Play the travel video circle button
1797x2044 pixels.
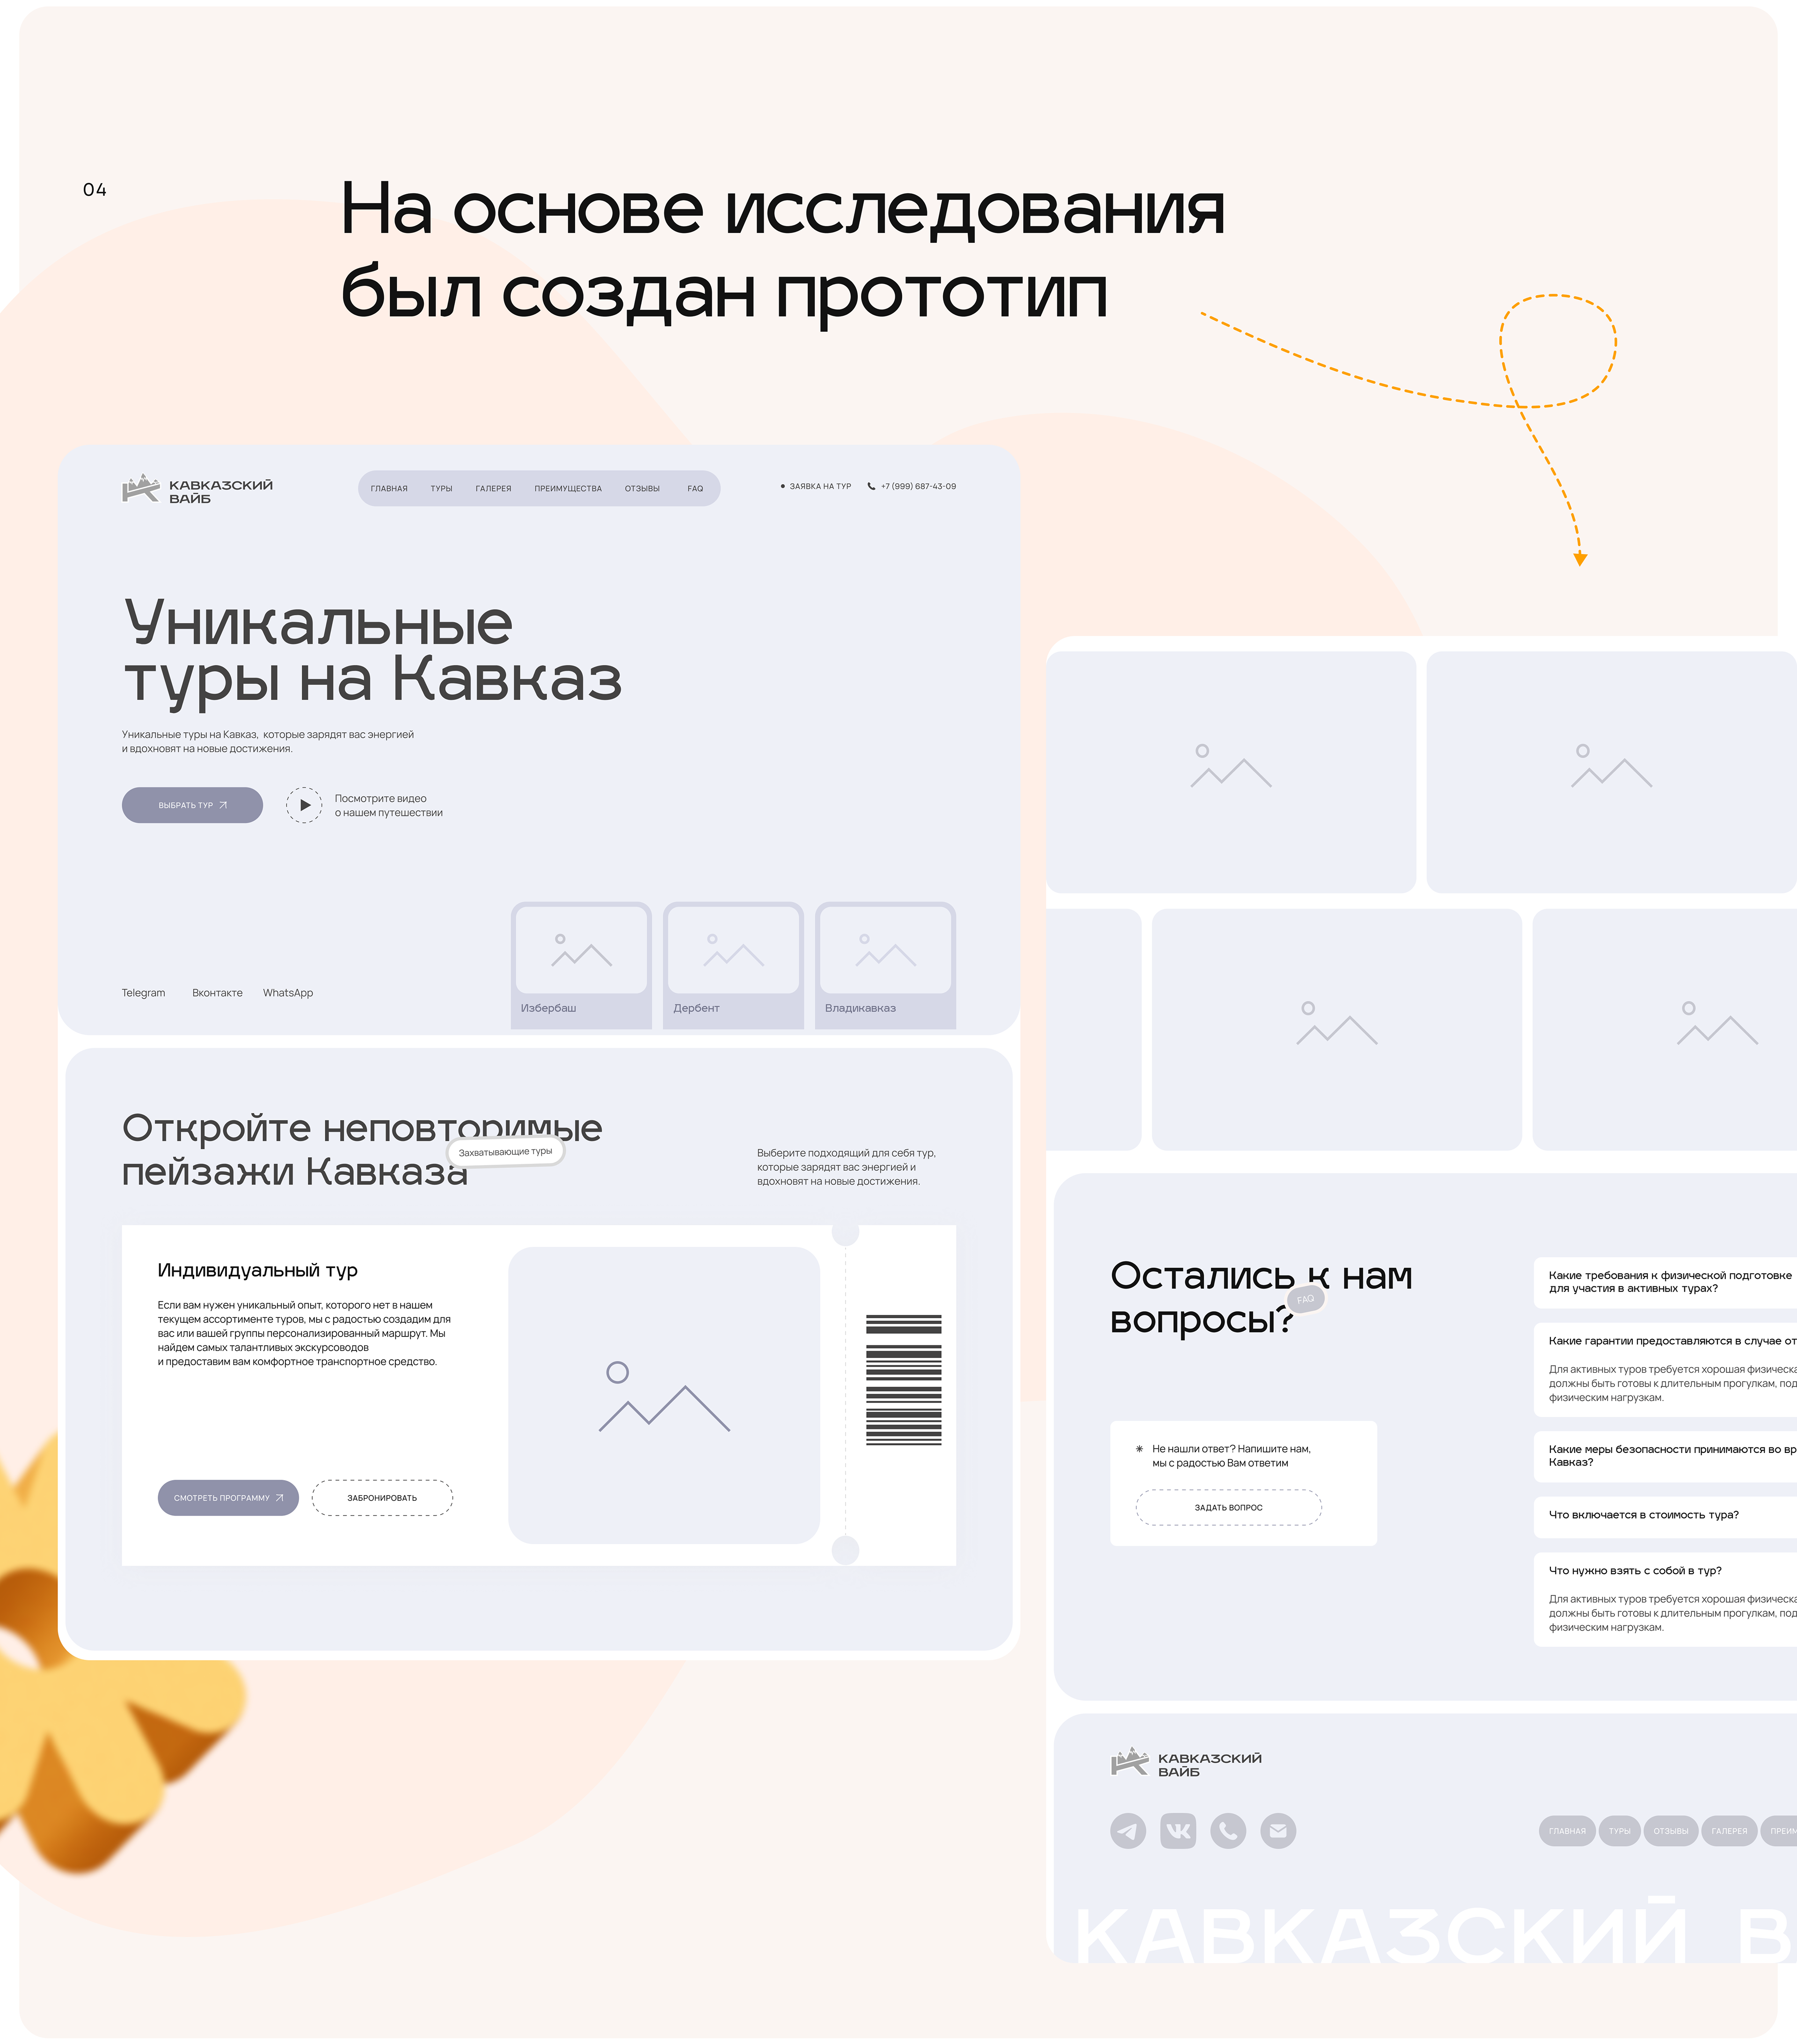(304, 805)
